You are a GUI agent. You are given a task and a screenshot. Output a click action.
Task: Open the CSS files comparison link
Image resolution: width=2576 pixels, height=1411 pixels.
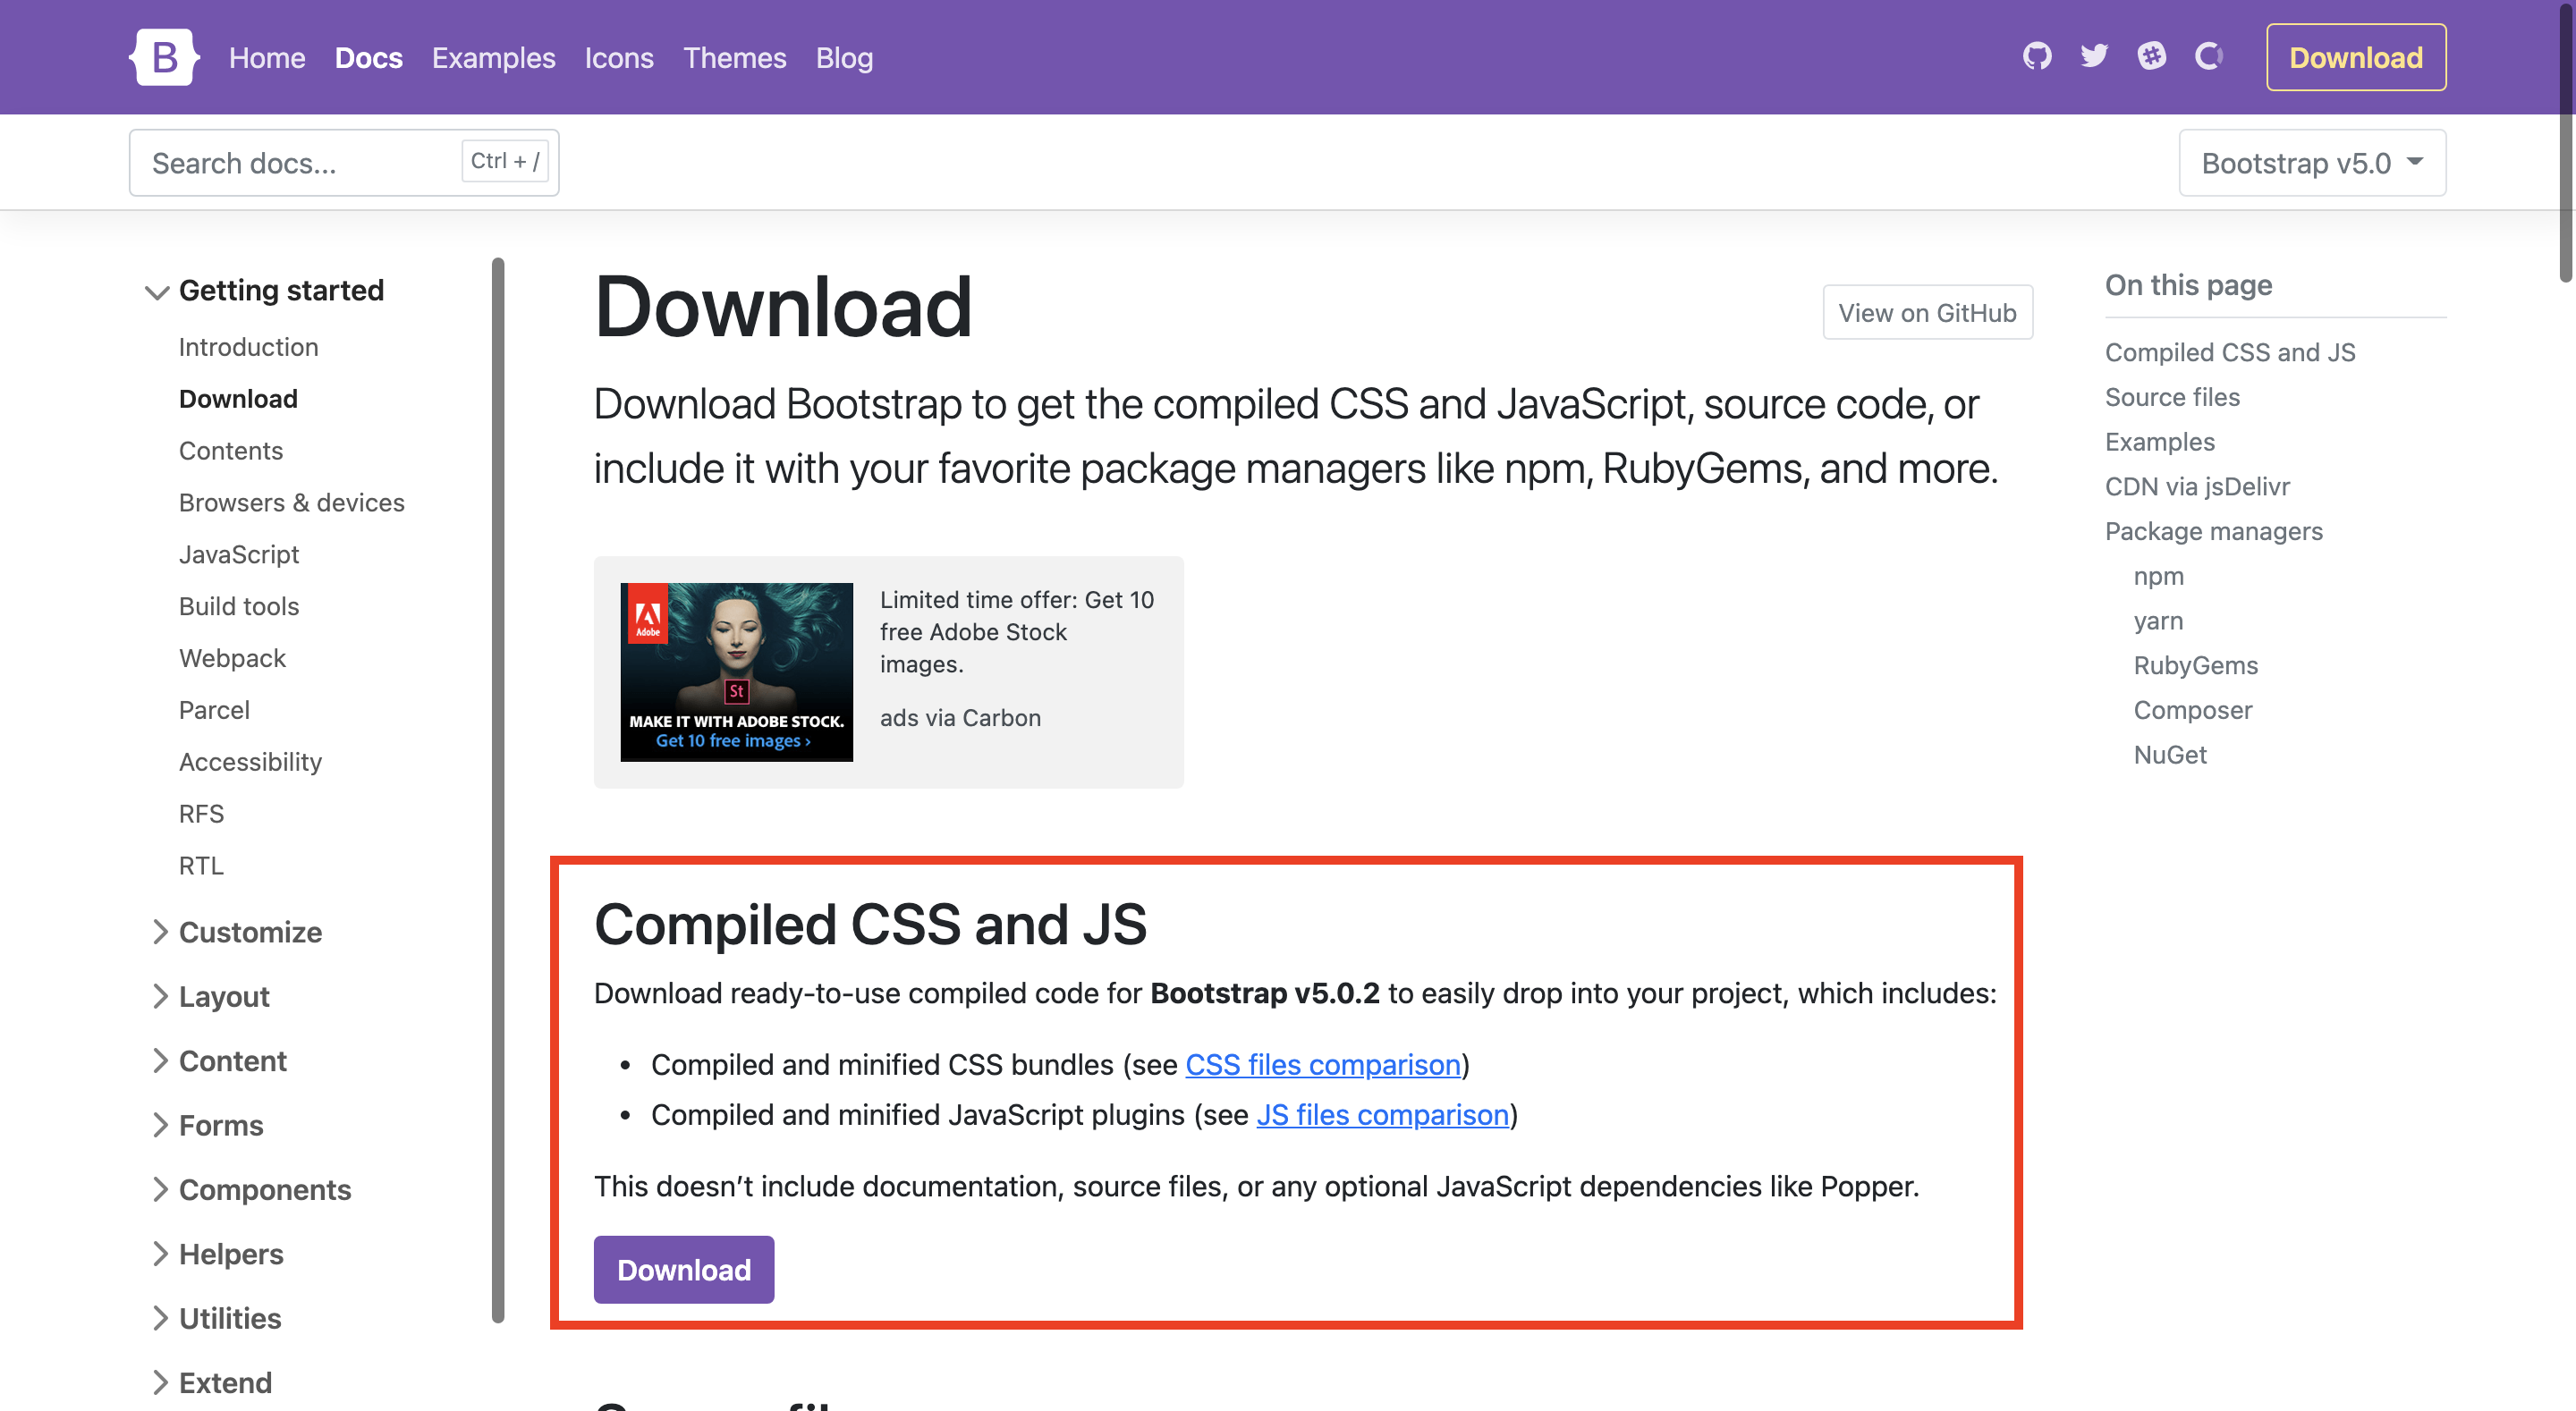click(x=1322, y=1064)
